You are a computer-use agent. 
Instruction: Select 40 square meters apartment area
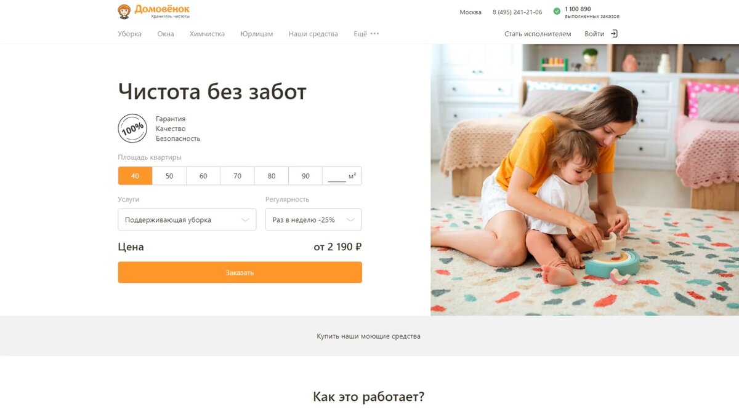(135, 176)
